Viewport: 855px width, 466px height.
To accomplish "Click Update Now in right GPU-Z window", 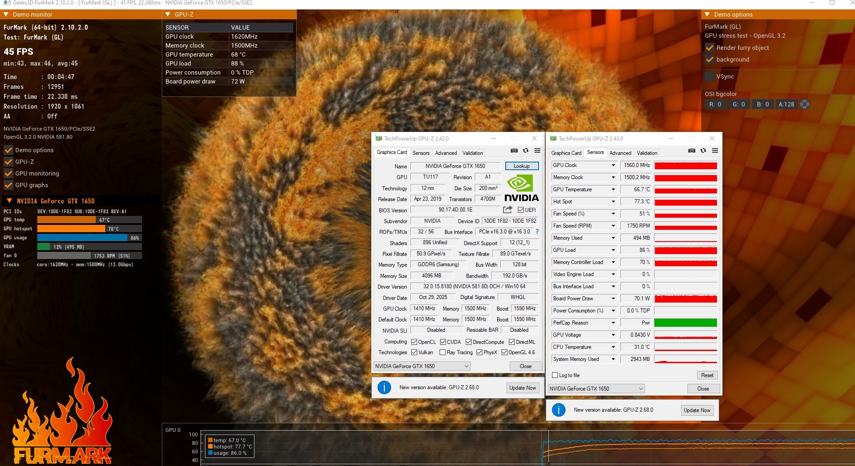I will point(697,410).
